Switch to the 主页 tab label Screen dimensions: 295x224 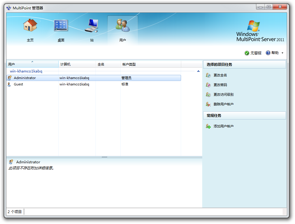[30, 40]
